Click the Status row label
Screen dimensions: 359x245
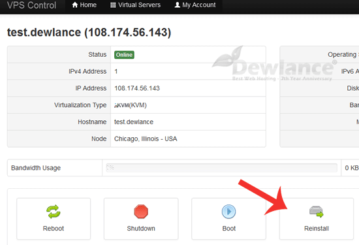97,54
